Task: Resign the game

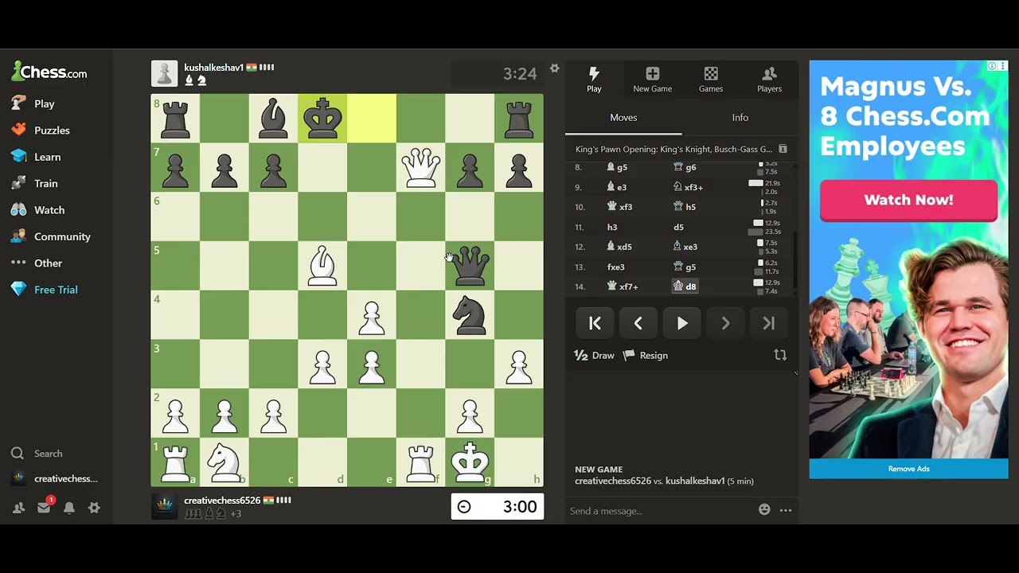Action: click(646, 356)
